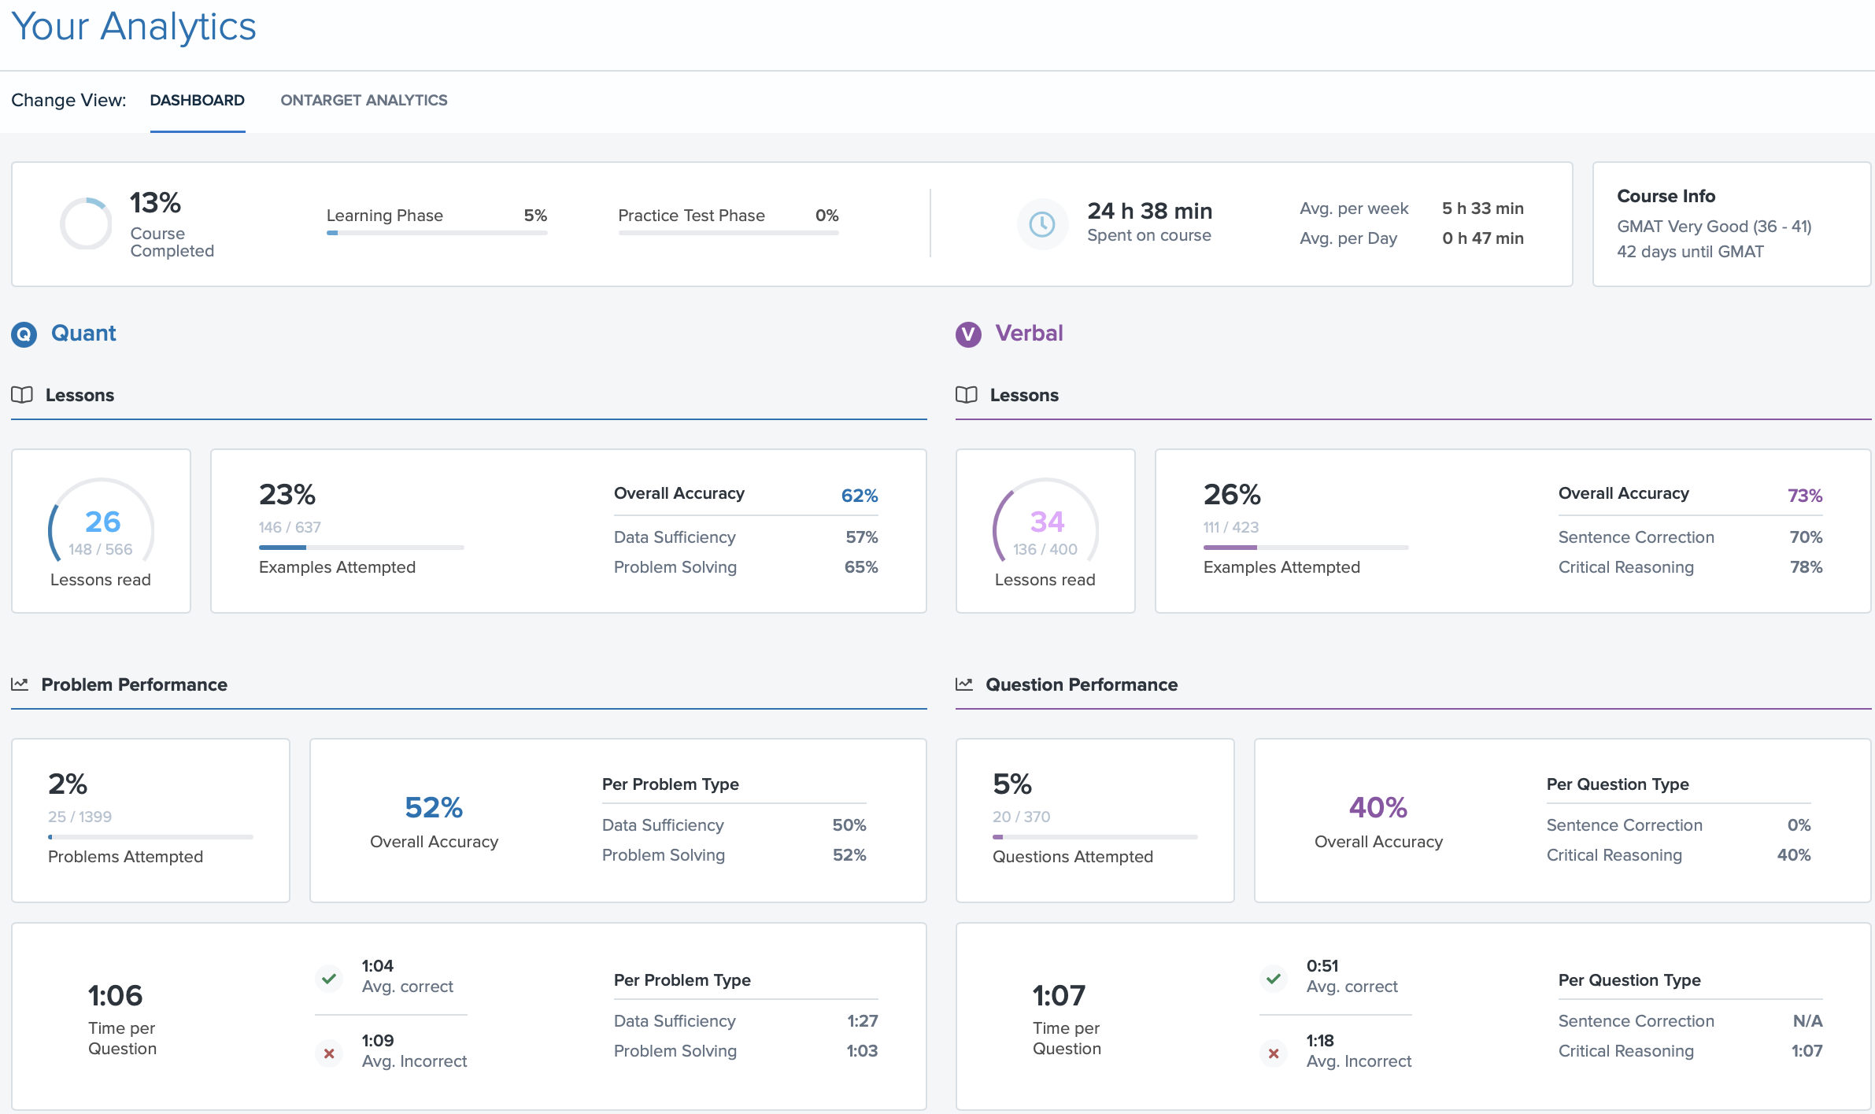Click the green checkmark for Verbal Avg. correct
This screenshot has width=1875, height=1114.
[1274, 978]
